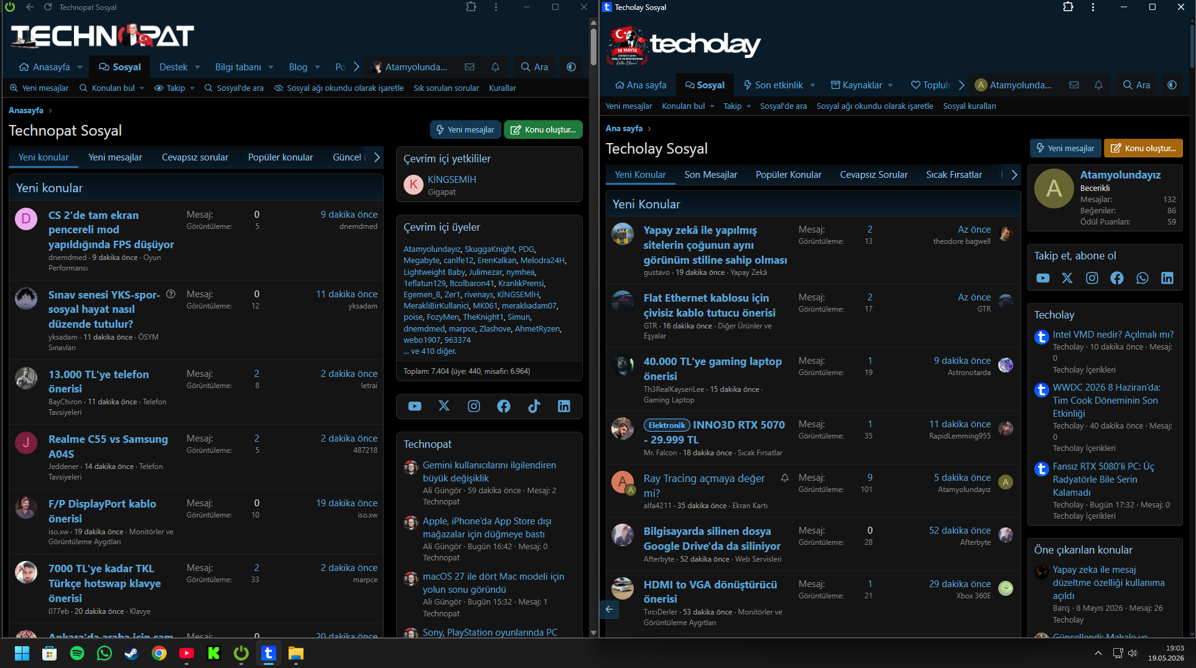Click the Atamyolundayız profile avatar in Techolay sidebar
Viewport: 1196px width, 668px height.
1054,188
